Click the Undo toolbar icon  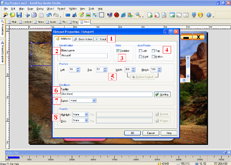pyautogui.click(x=49, y=15)
